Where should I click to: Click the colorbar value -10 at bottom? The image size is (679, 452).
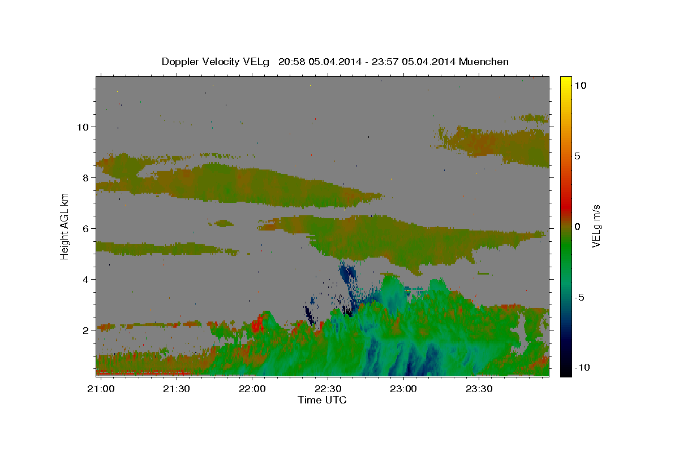pos(581,368)
